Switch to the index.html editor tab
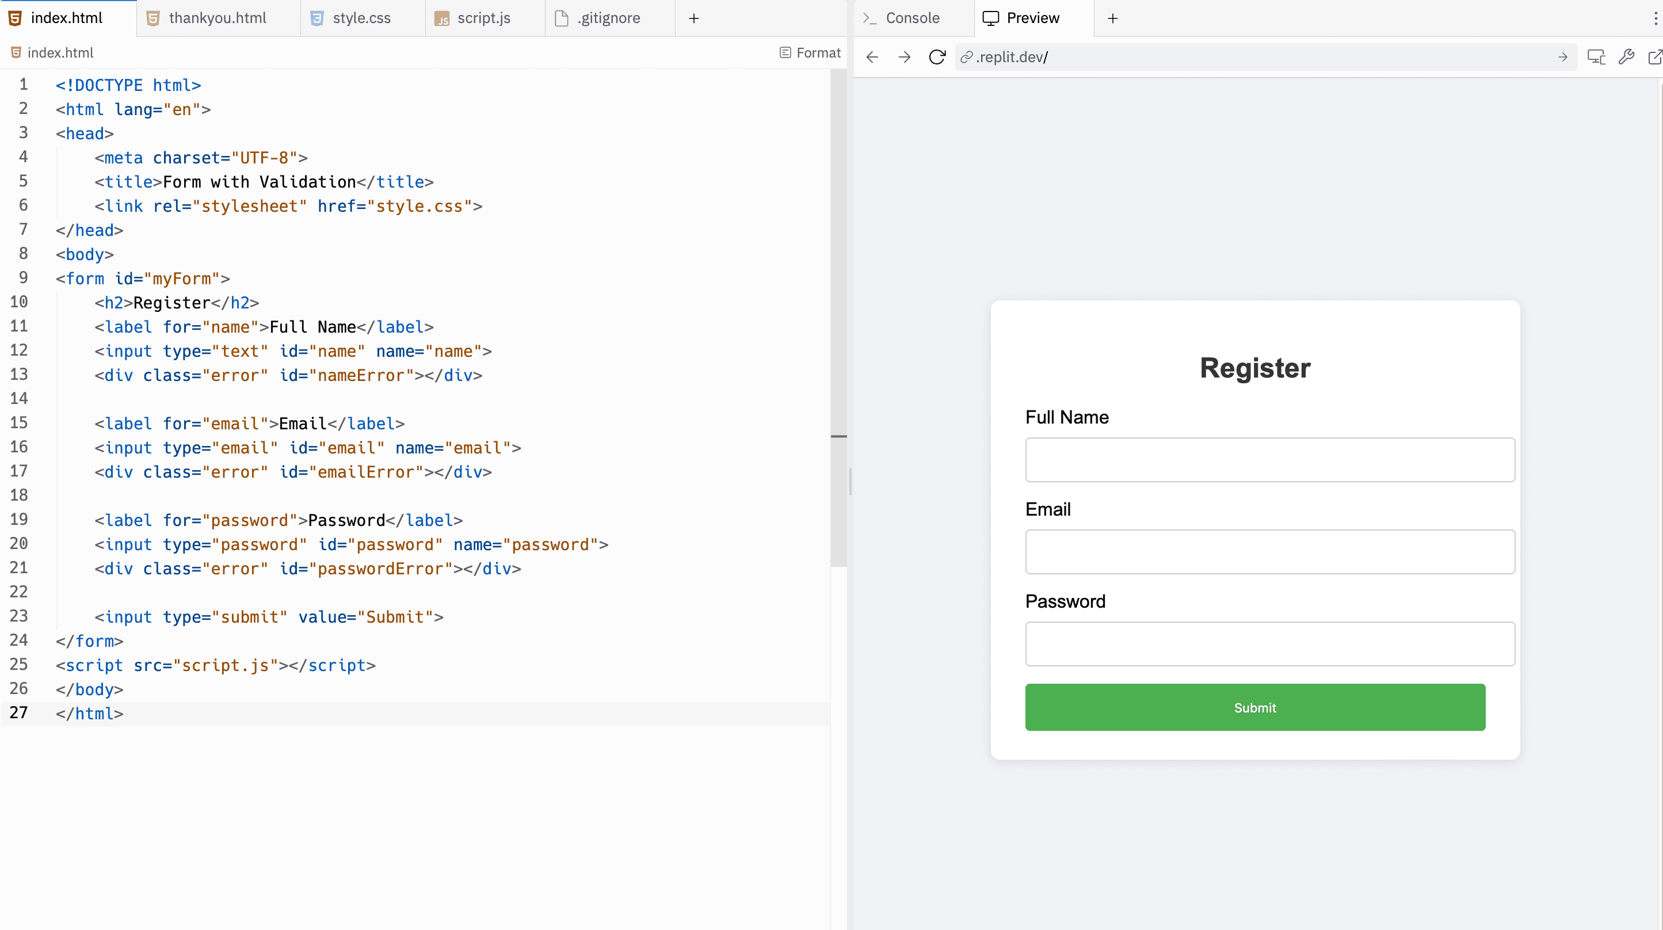 (67, 18)
